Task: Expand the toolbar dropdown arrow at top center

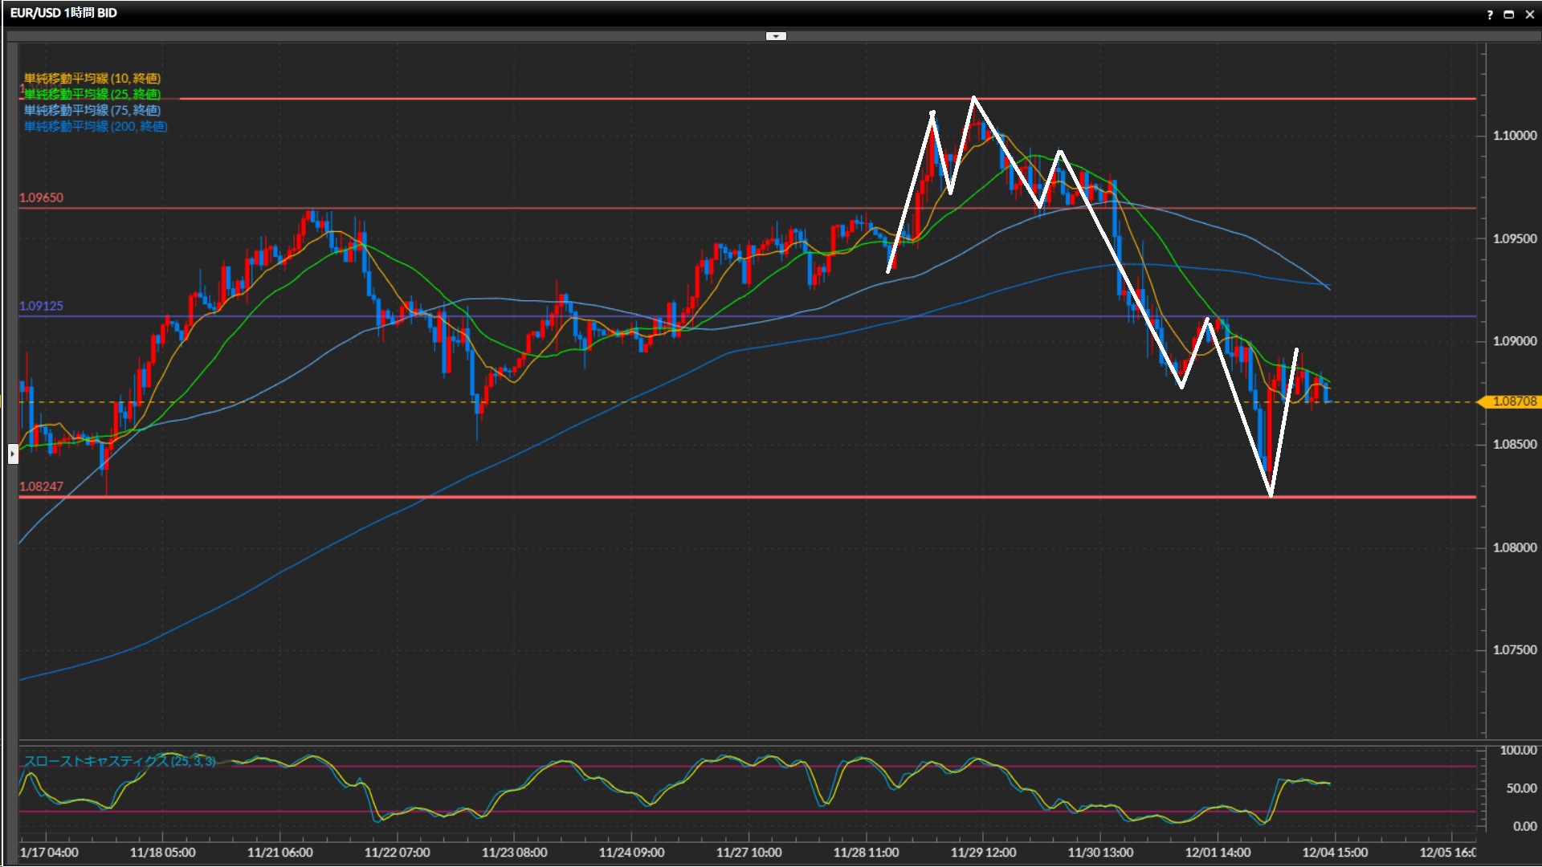Action: coord(776,36)
